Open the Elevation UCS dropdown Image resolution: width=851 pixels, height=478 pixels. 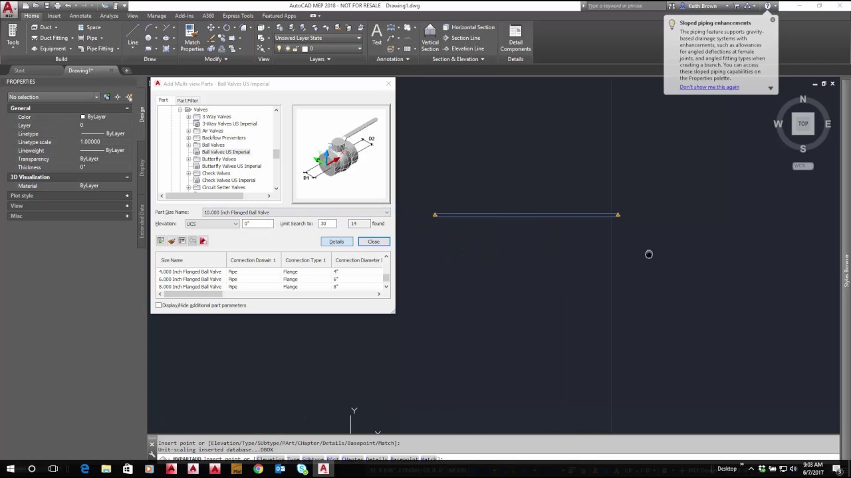pyautogui.click(x=211, y=224)
